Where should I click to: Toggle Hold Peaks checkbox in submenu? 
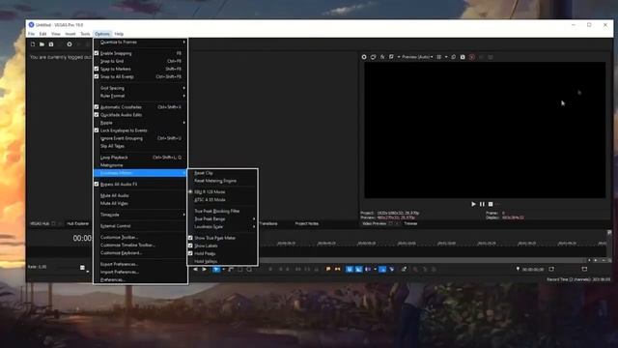tap(190, 253)
